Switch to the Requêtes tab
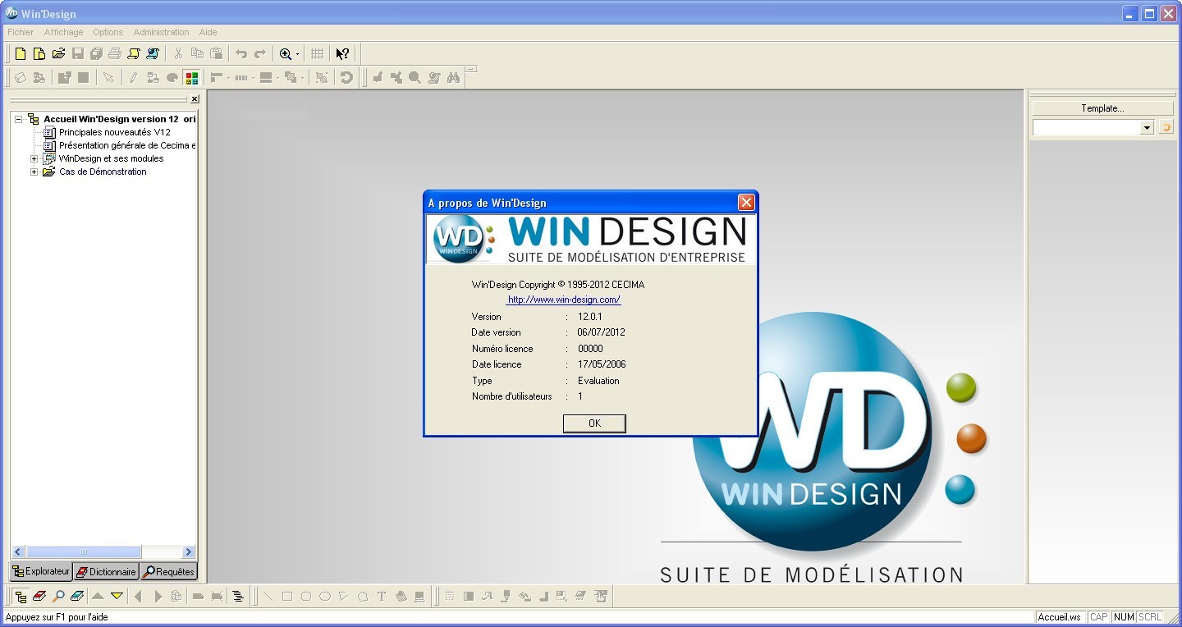This screenshot has height=627, width=1182. pos(169,571)
